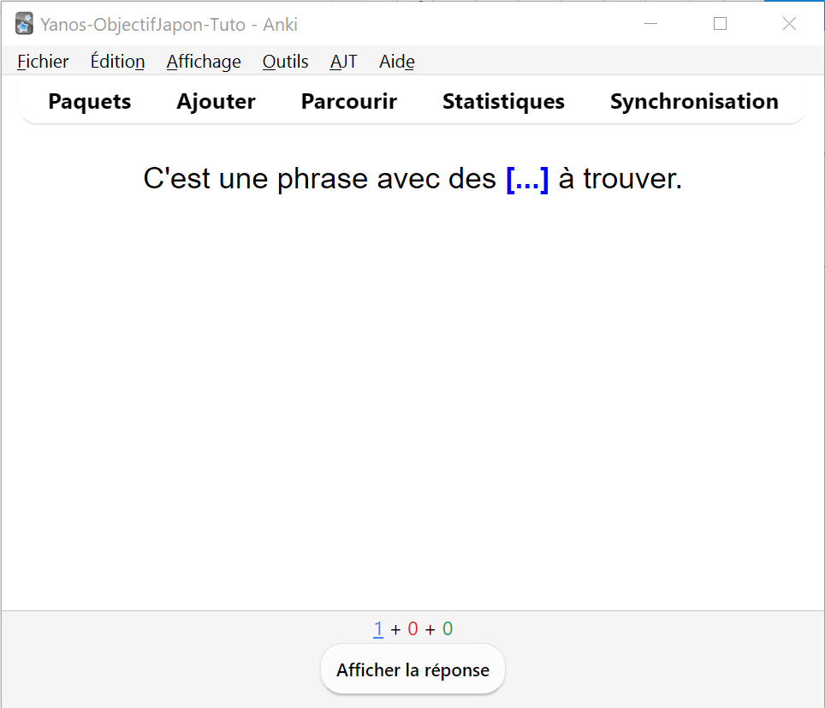
Task: Minimize the Anki window
Action: point(651,24)
